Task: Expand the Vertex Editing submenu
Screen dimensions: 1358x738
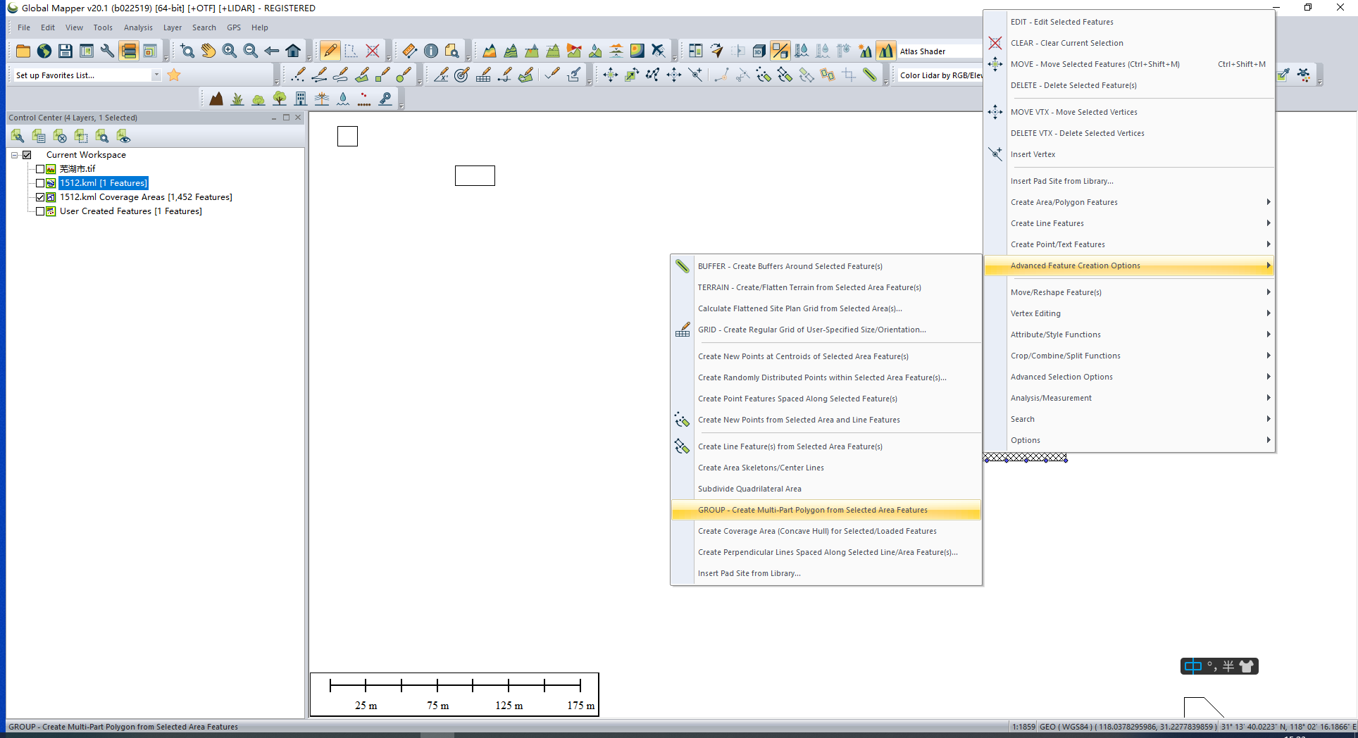Action: [1130, 313]
